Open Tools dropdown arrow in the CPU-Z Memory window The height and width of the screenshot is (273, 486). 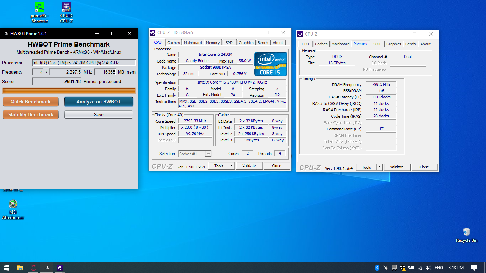(x=379, y=167)
